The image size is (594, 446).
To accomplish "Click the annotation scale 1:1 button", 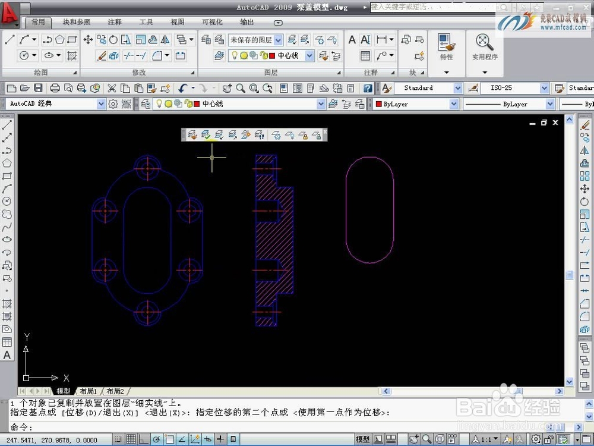I will tap(485, 439).
